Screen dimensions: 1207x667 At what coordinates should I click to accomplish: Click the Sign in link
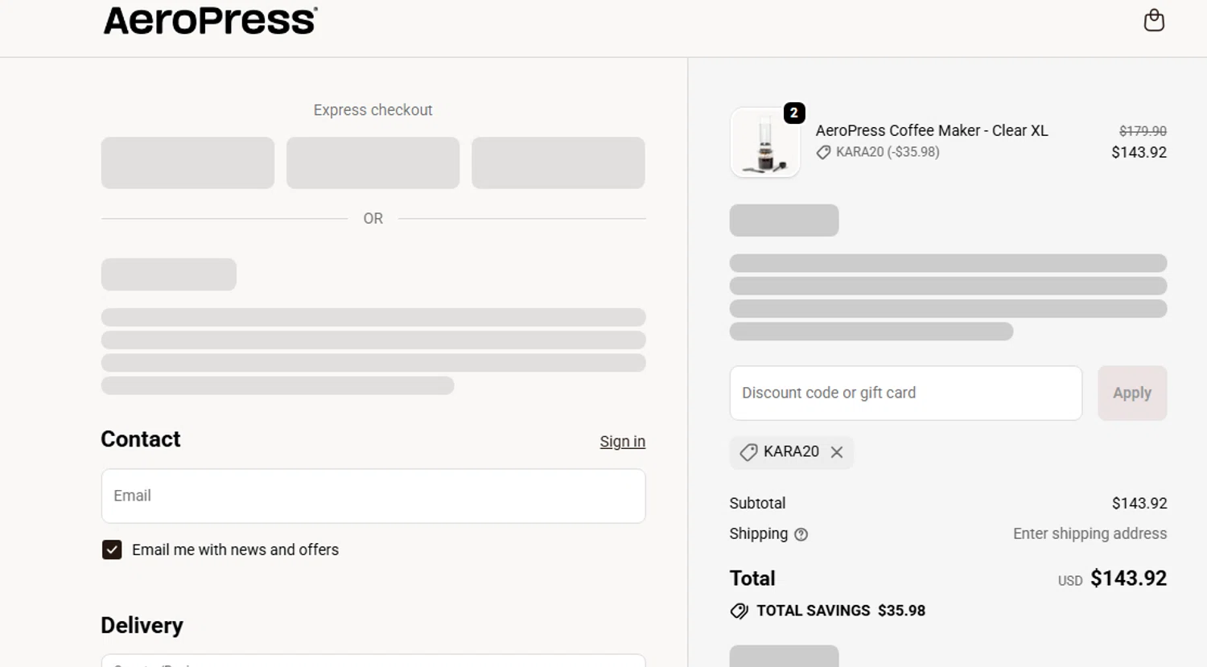pyautogui.click(x=622, y=442)
